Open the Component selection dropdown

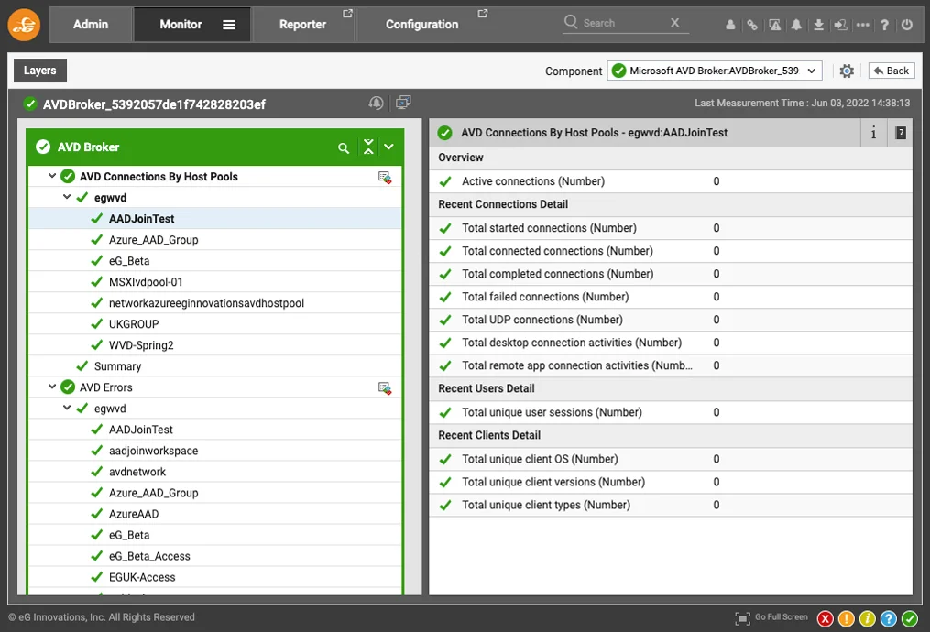point(714,71)
